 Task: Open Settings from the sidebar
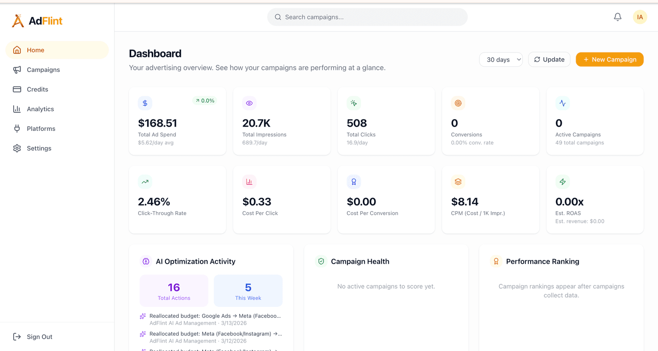(x=39, y=148)
